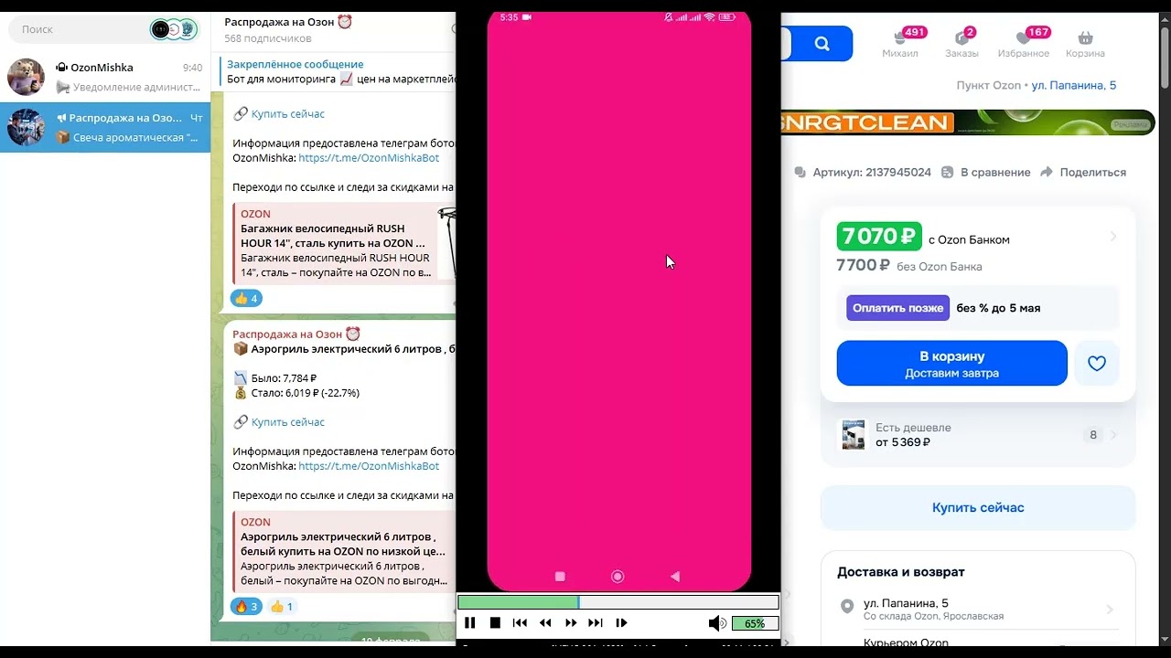
Task: Open Избранное favorites in Ozon header
Action: tap(1024, 44)
